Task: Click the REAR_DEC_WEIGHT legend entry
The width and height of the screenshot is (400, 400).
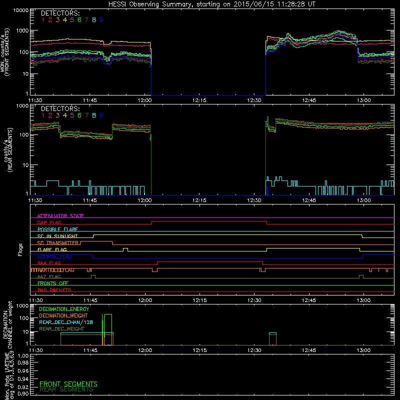Action: [x=61, y=329]
